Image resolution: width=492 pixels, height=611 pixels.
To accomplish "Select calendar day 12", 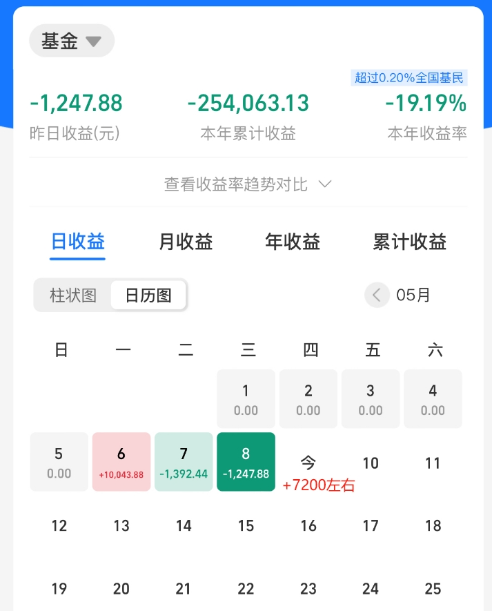I will (x=59, y=525).
